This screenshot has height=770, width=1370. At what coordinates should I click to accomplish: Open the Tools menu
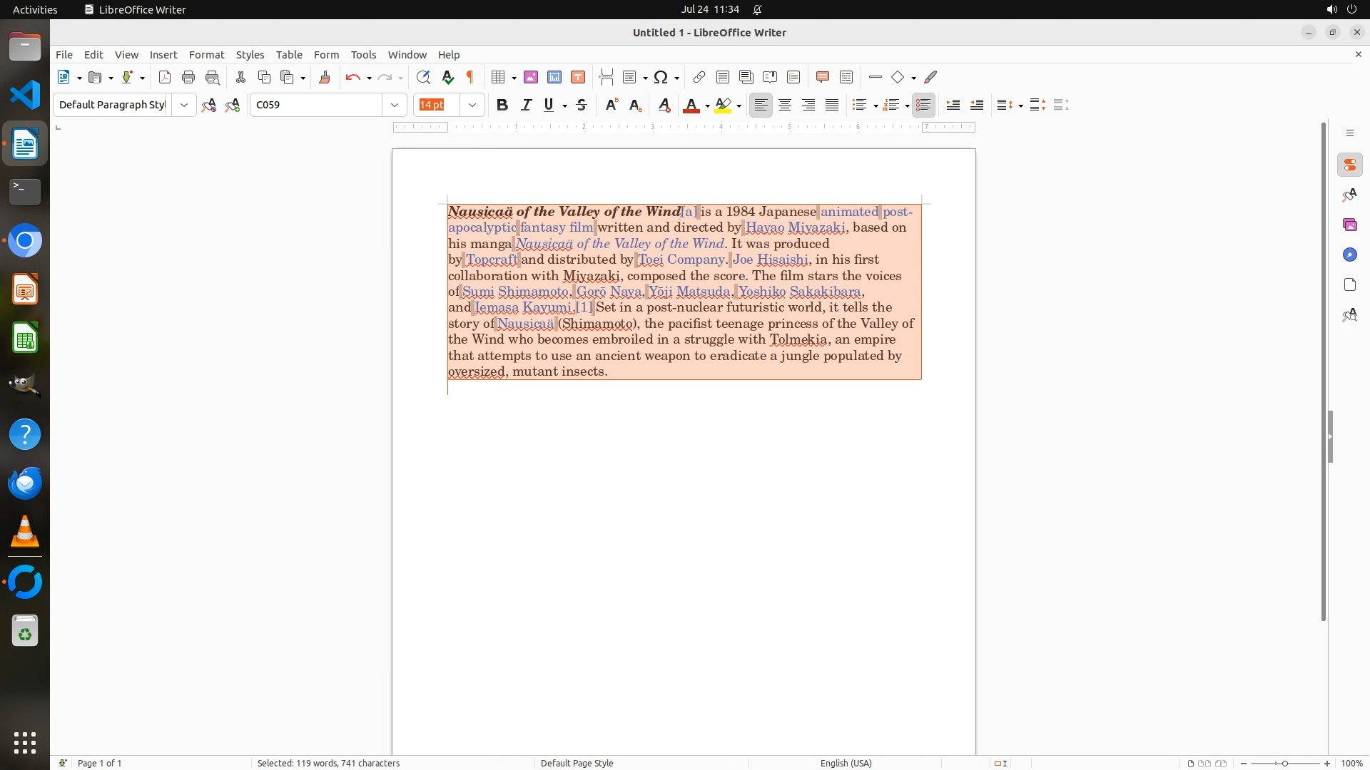363,55
